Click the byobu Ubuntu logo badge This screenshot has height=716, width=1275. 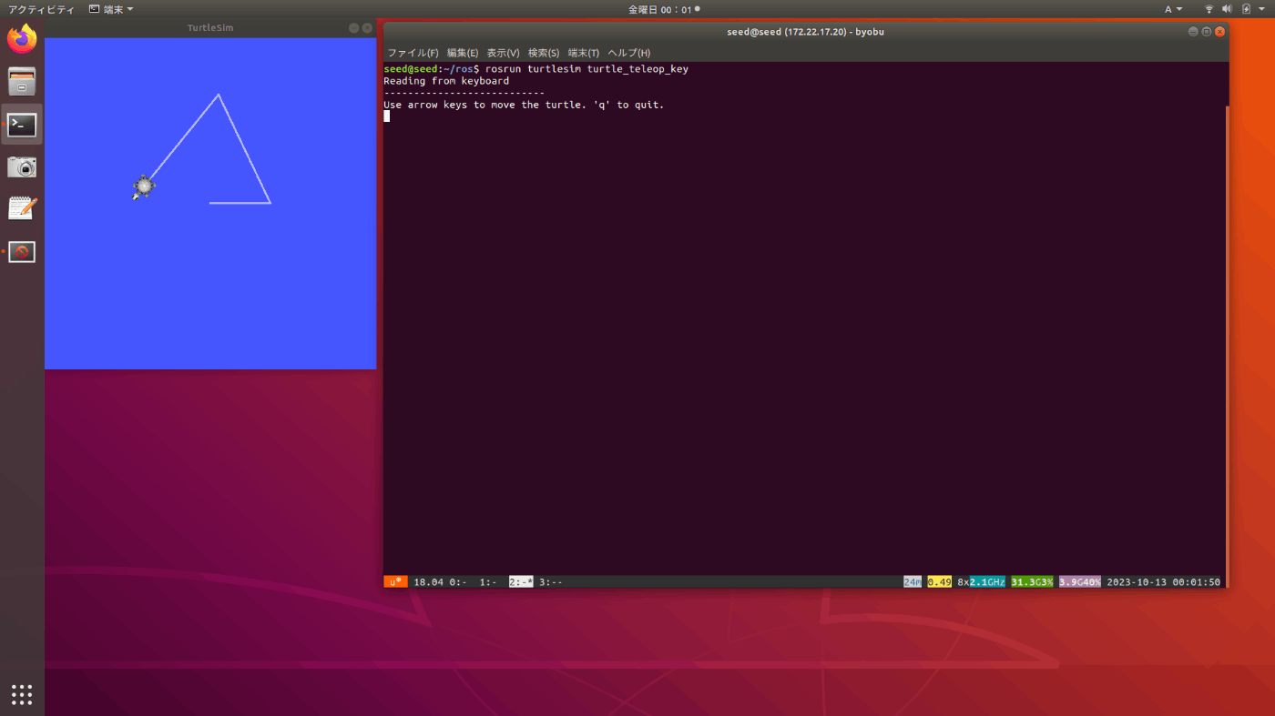pos(395,581)
